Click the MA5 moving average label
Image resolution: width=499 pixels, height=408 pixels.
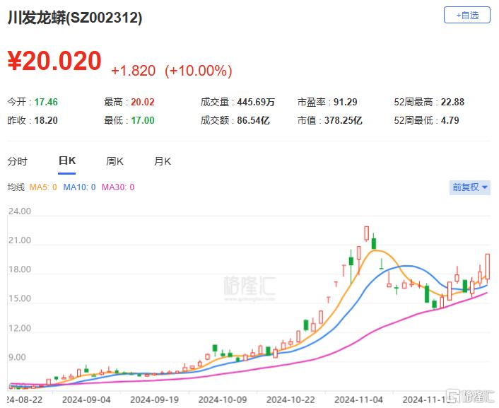[x=43, y=187]
